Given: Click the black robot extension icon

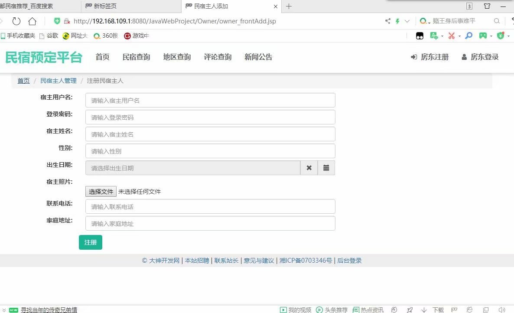Looking at the screenshot, I should (420, 36).
